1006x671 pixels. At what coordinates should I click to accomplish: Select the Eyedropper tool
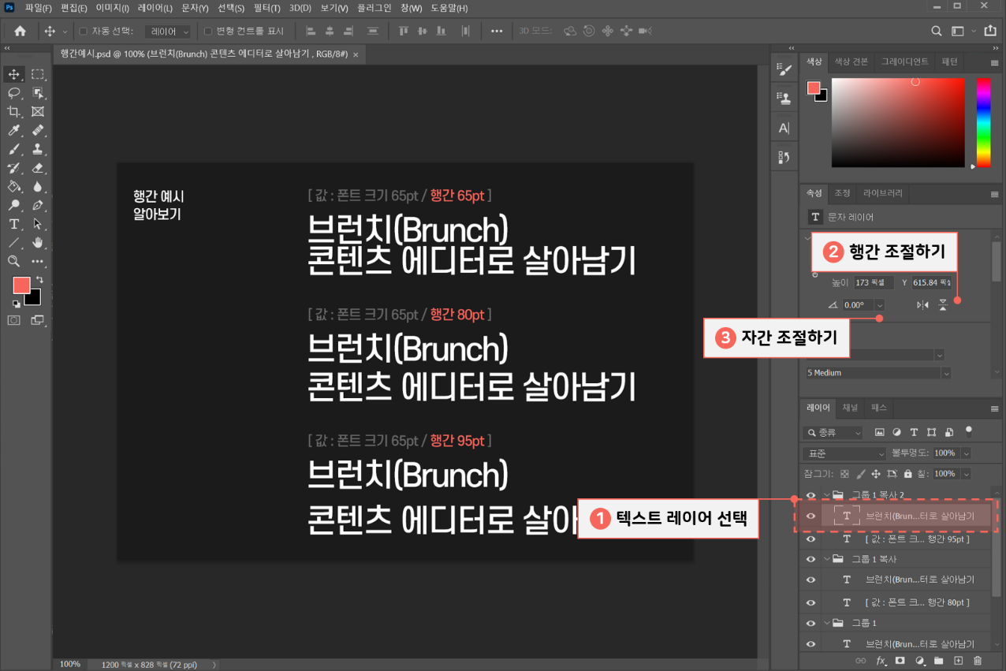pos(14,131)
